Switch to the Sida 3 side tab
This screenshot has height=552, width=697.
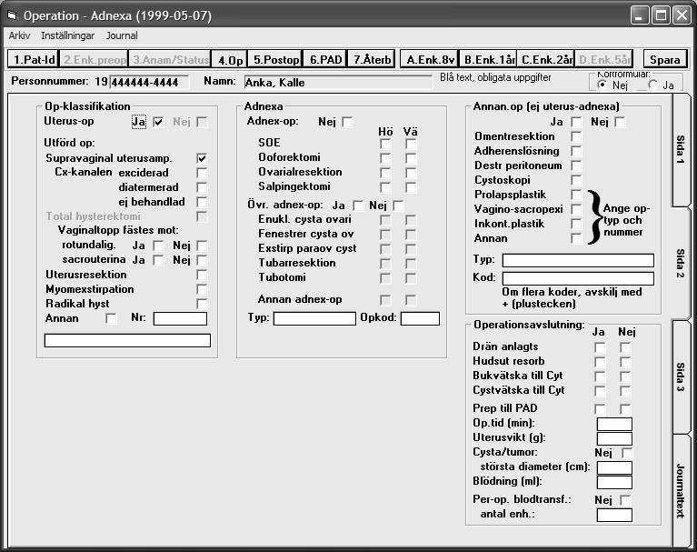[x=681, y=376]
